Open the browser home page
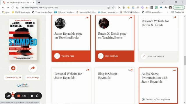This screenshot has height=104, width=186. (17, 8)
